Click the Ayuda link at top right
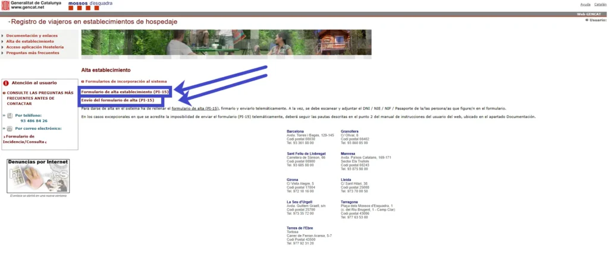 pos(585,4)
